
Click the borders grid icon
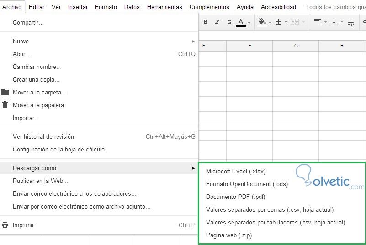(x=278, y=22)
